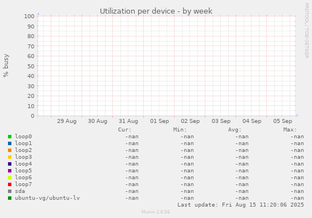
Task: Click the 02 Sep date label
Action: click(191, 121)
